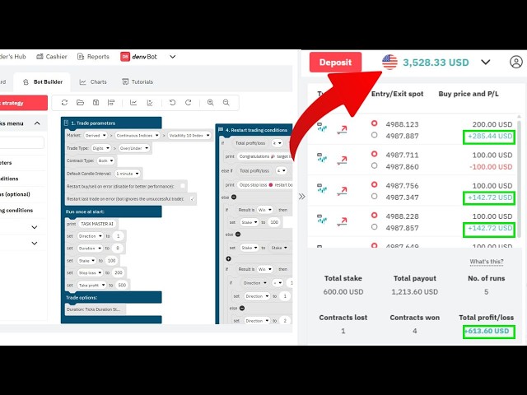
Task: Click the red arrow icon in 4988.228 row
Action: [x=343, y=221]
